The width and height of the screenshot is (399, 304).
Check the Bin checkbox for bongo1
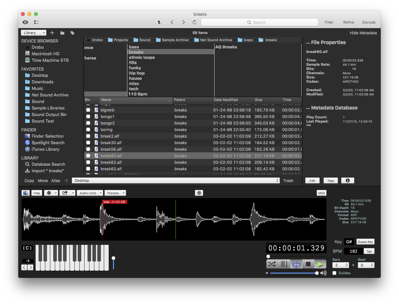click(x=88, y=117)
